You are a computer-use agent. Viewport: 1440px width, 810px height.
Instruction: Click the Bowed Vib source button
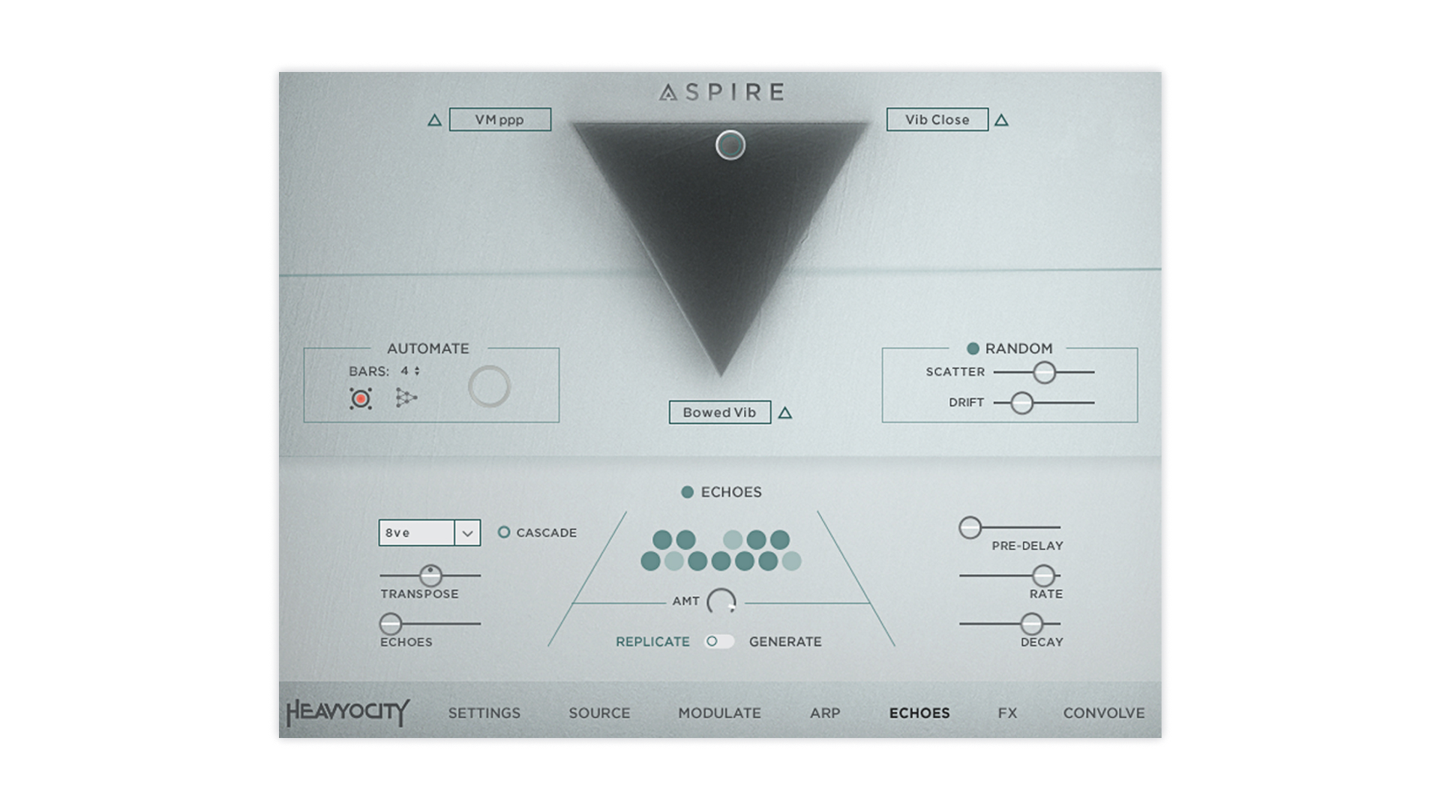coord(719,412)
